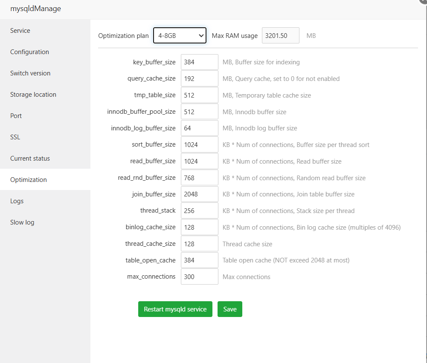Screen dimensions: 427x363
Task: Open the Service tab
Action: pos(20,31)
